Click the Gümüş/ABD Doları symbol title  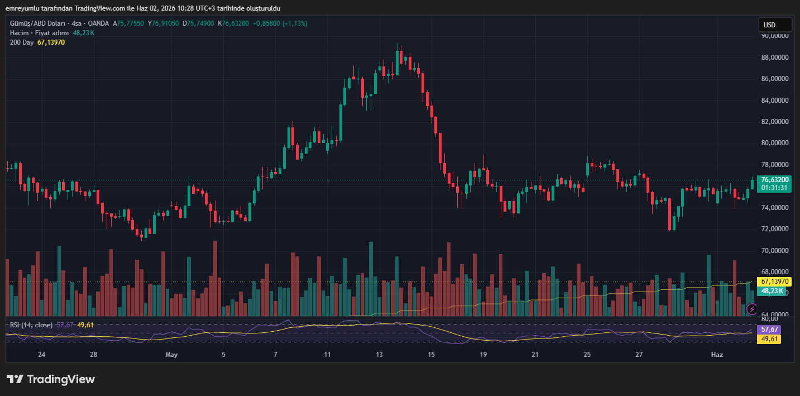37,23
